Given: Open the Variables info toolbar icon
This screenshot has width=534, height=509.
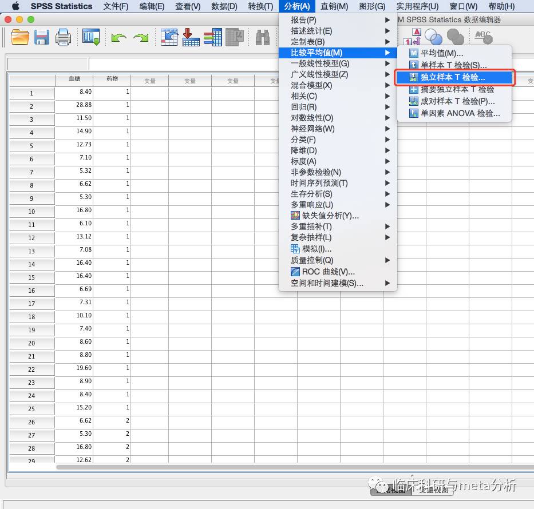Looking at the screenshot, I should click(213, 37).
